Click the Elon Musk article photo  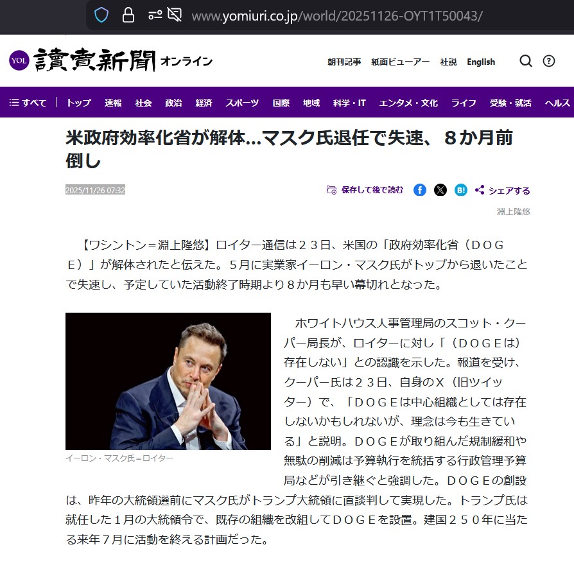coord(168,381)
